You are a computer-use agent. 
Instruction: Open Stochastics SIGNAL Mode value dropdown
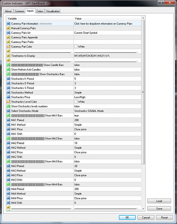107,111
